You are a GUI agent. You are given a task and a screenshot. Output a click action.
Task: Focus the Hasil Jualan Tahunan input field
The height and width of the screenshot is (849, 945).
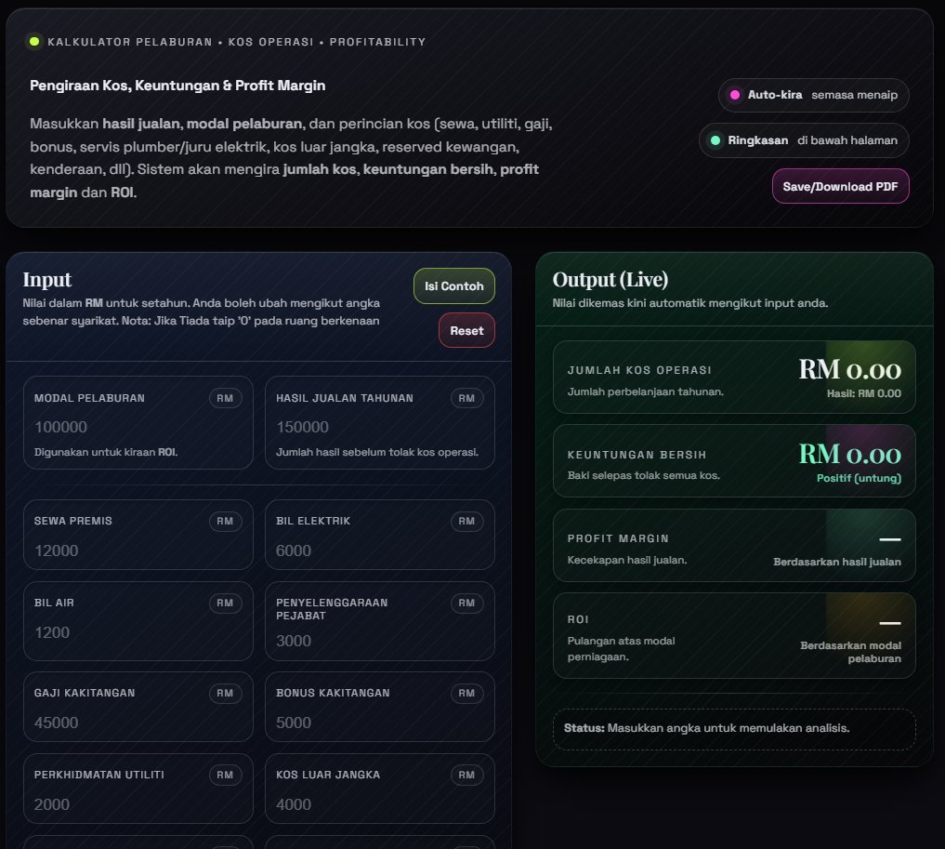point(380,427)
